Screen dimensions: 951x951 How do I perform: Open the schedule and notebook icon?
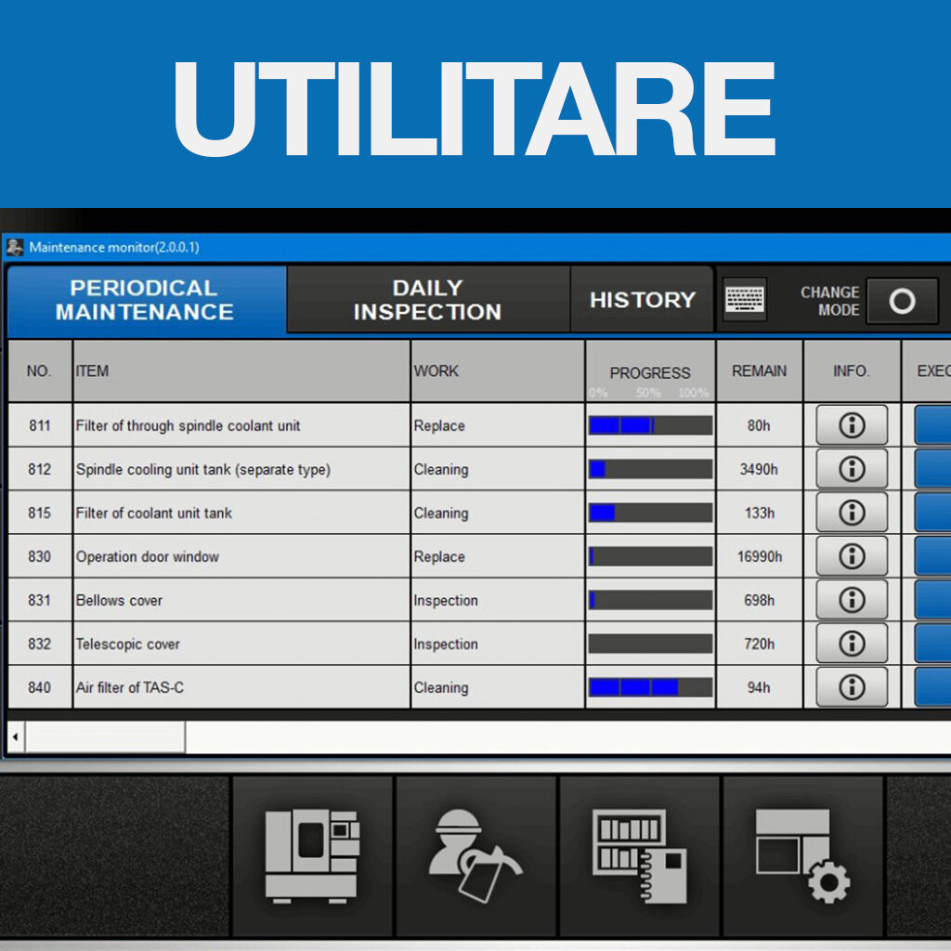point(640,855)
